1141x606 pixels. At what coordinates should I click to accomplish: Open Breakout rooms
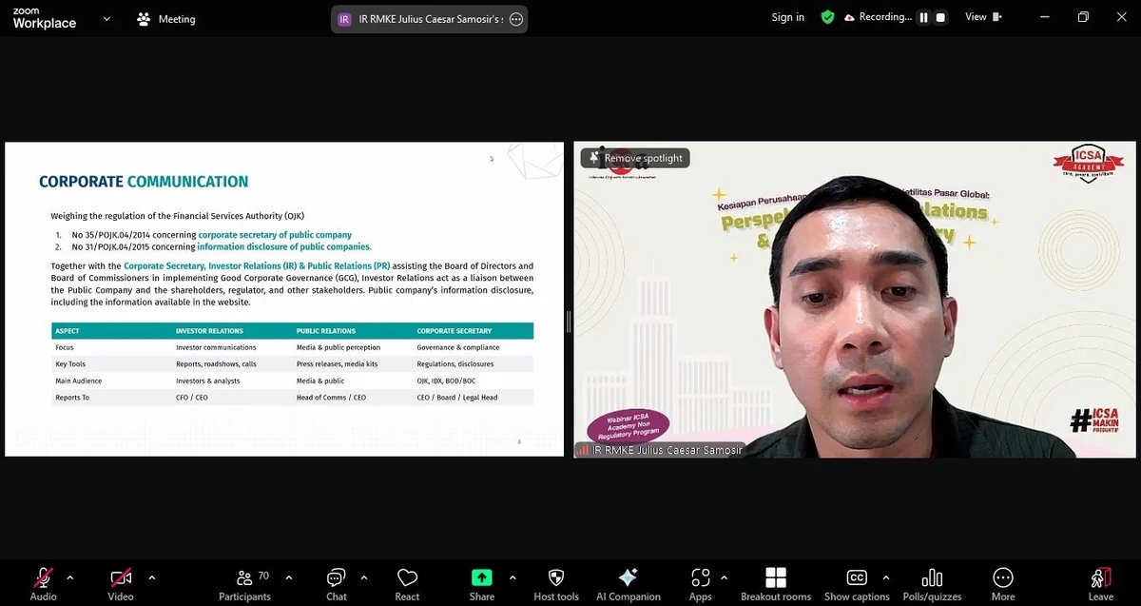pyautogui.click(x=776, y=583)
